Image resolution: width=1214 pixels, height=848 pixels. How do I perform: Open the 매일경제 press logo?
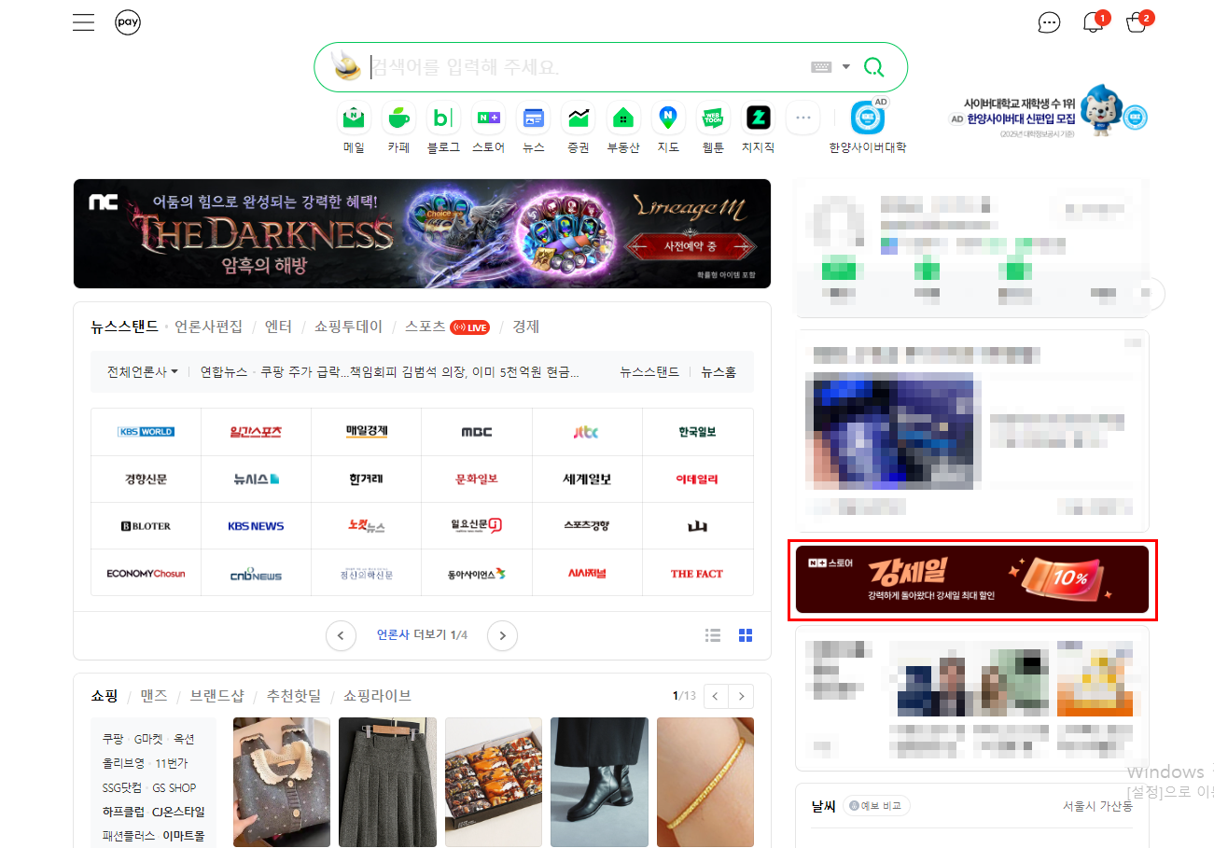366,432
